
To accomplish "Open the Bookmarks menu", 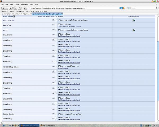I will tap(24, 4).
